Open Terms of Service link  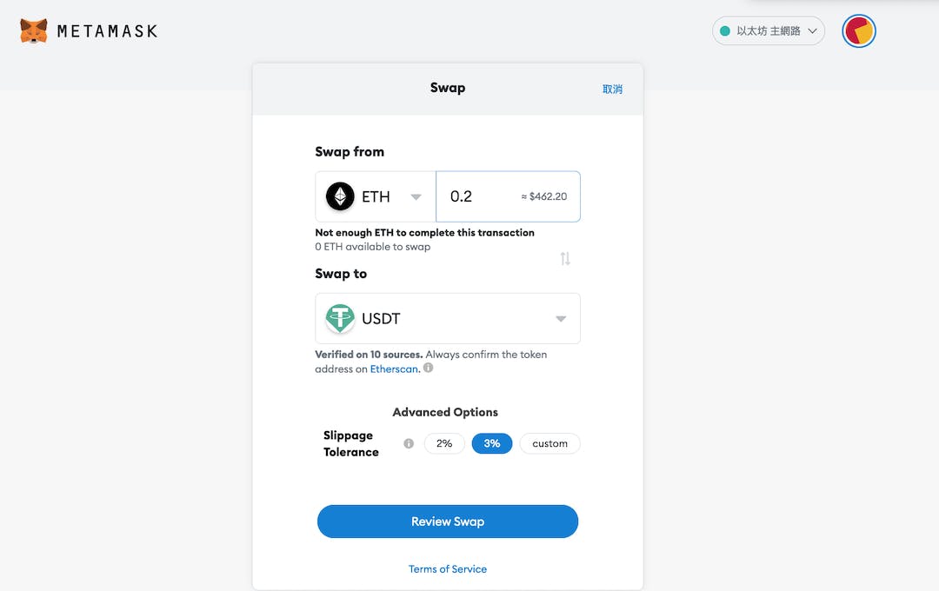point(448,568)
